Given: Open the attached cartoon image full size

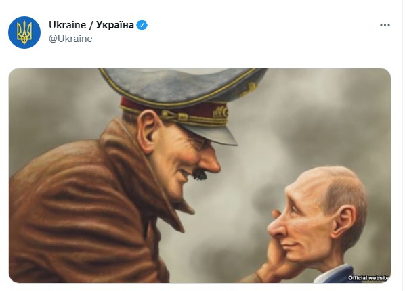Looking at the screenshot, I should [200, 175].
